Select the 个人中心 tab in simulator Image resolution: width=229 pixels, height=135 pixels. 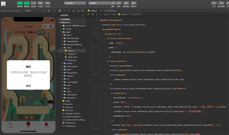click(46, 125)
